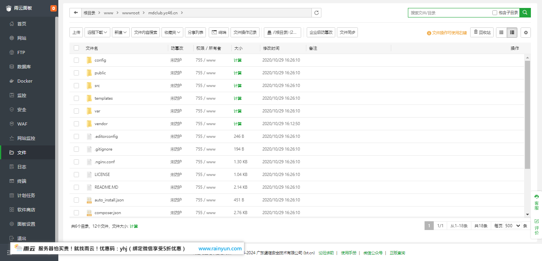542x261 pixels.
Task: Open the notification badge showing 0
Action: pyautogui.click(x=54, y=8)
